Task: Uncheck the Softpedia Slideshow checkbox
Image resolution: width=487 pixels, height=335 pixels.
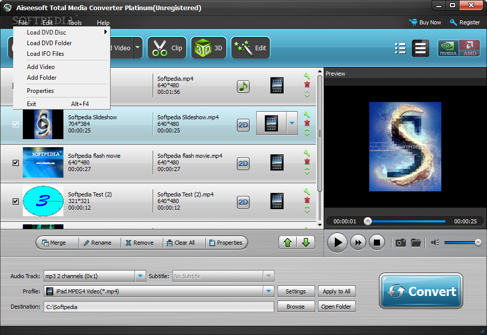Action: pyautogui.click(x=16, y=124)
